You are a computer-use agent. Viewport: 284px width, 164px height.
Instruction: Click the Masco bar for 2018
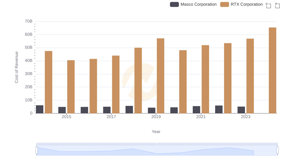click(129, 110)
